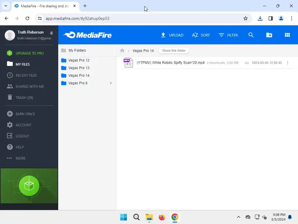Expand the More menu item
Image resolution: width=298 pixels, height=224 pixels.
point(16,158)
